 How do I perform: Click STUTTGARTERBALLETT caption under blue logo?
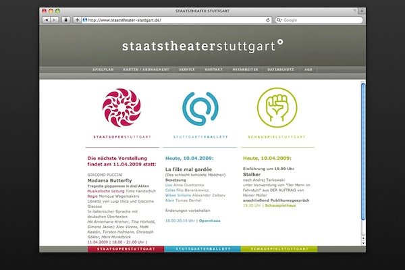click(200, 137)
